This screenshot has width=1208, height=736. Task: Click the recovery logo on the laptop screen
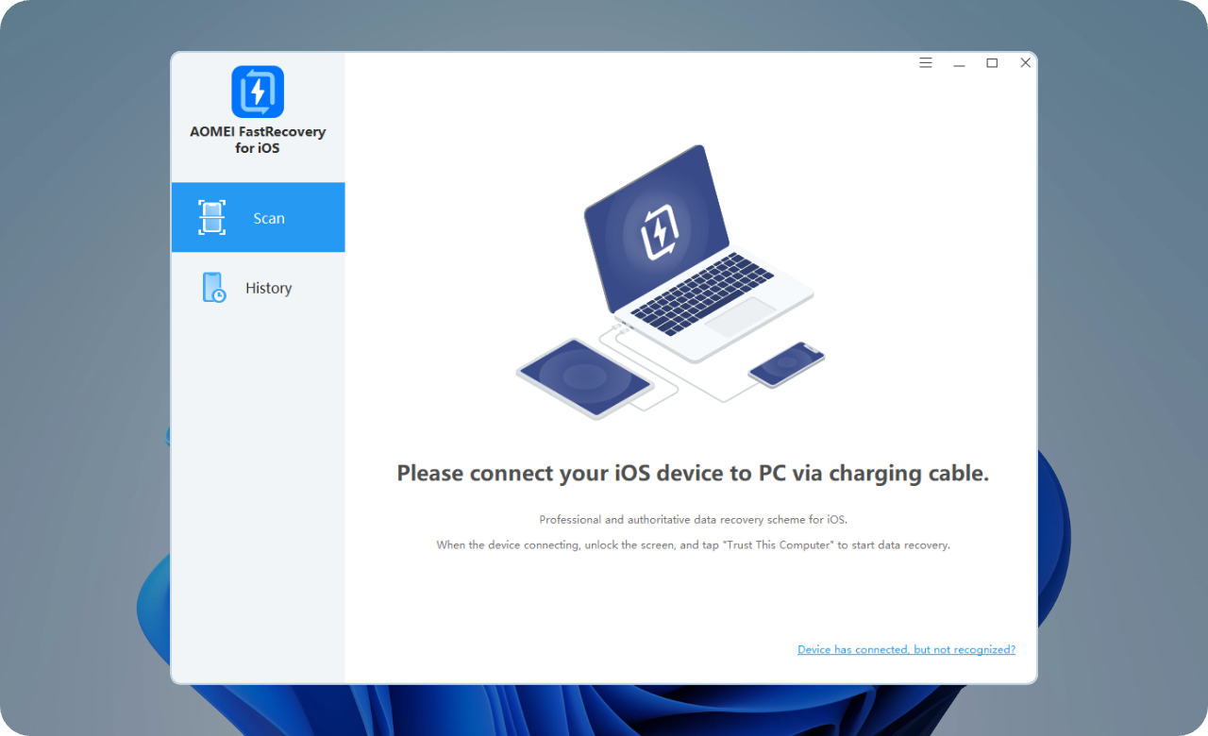coord(658,229)
